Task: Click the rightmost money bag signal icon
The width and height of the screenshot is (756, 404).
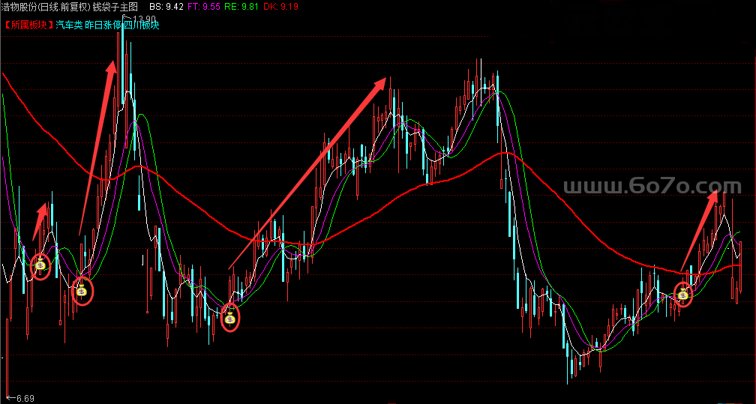Action: coord(683,294)
